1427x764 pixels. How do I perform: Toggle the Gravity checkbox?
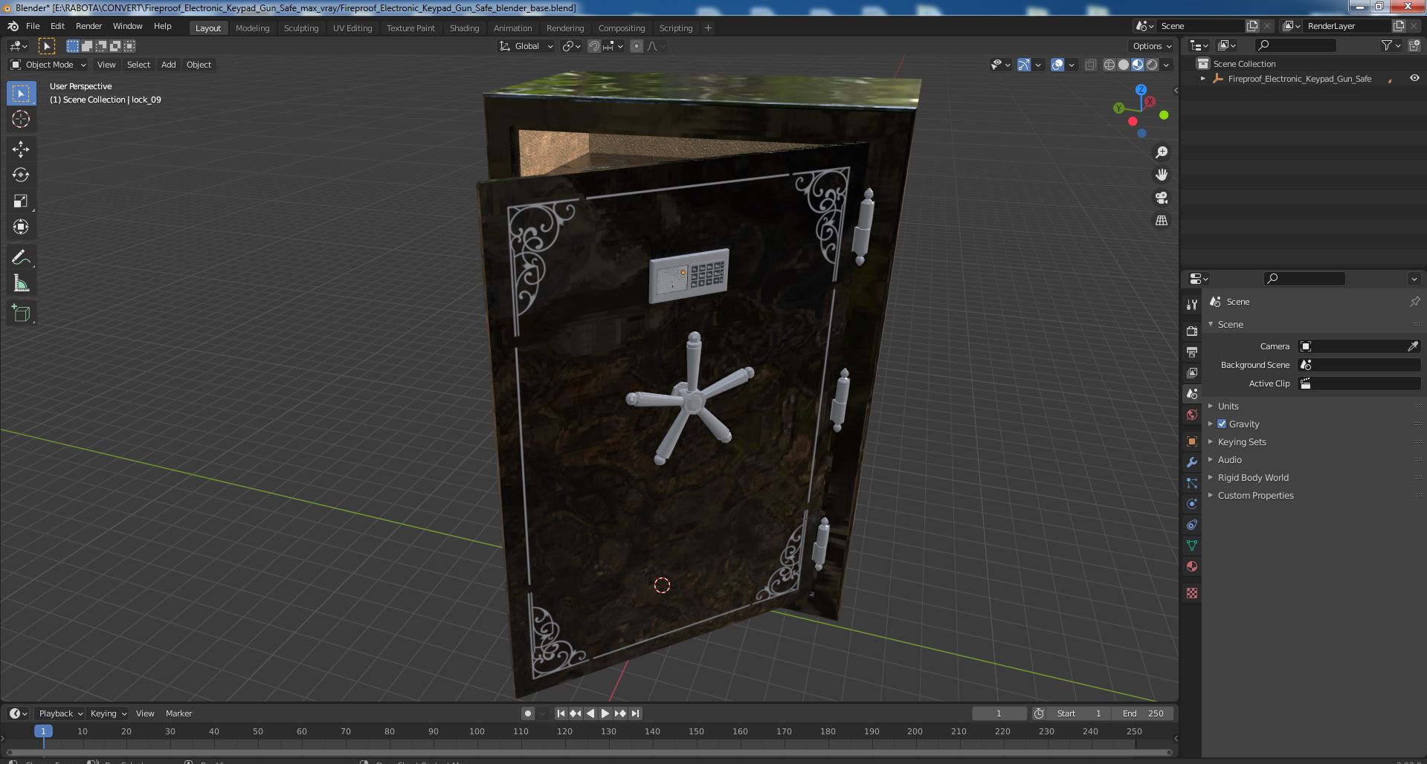click(x=1222, y=424)
